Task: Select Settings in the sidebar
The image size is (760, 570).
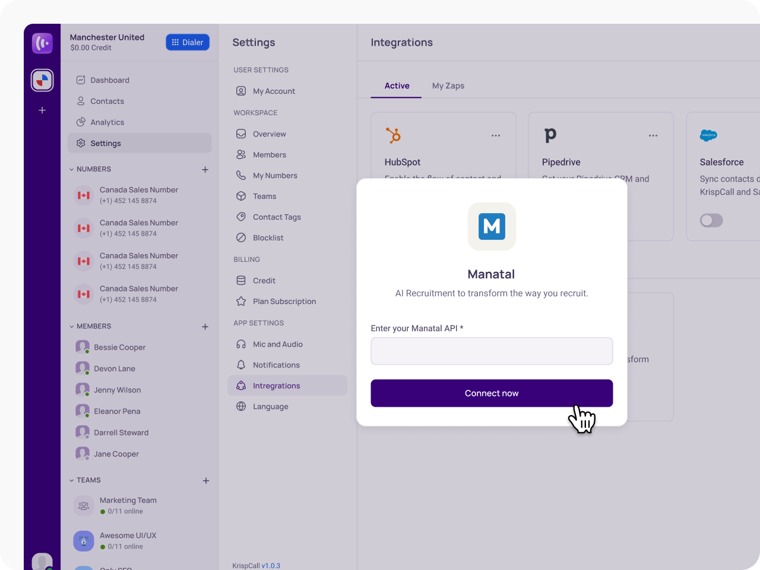Action: (x=140, y=143)
